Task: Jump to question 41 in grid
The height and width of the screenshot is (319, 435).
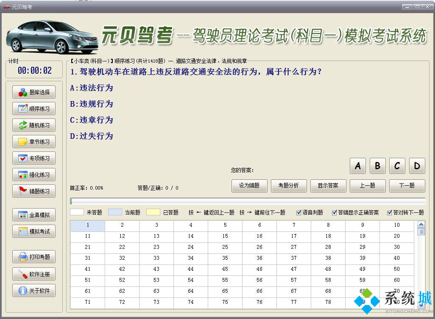Action: coord(88,269)
